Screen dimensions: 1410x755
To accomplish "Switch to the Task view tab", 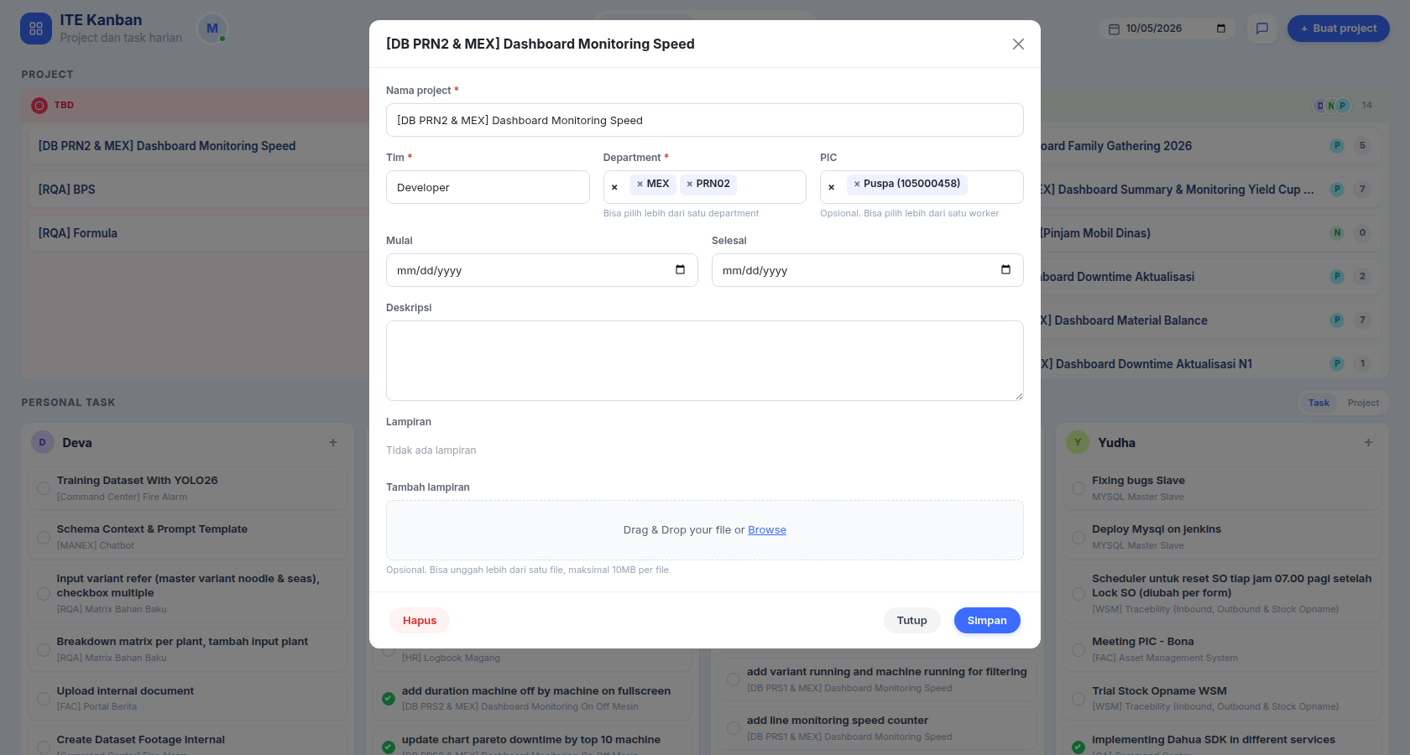I will [x=1319, y=403].
